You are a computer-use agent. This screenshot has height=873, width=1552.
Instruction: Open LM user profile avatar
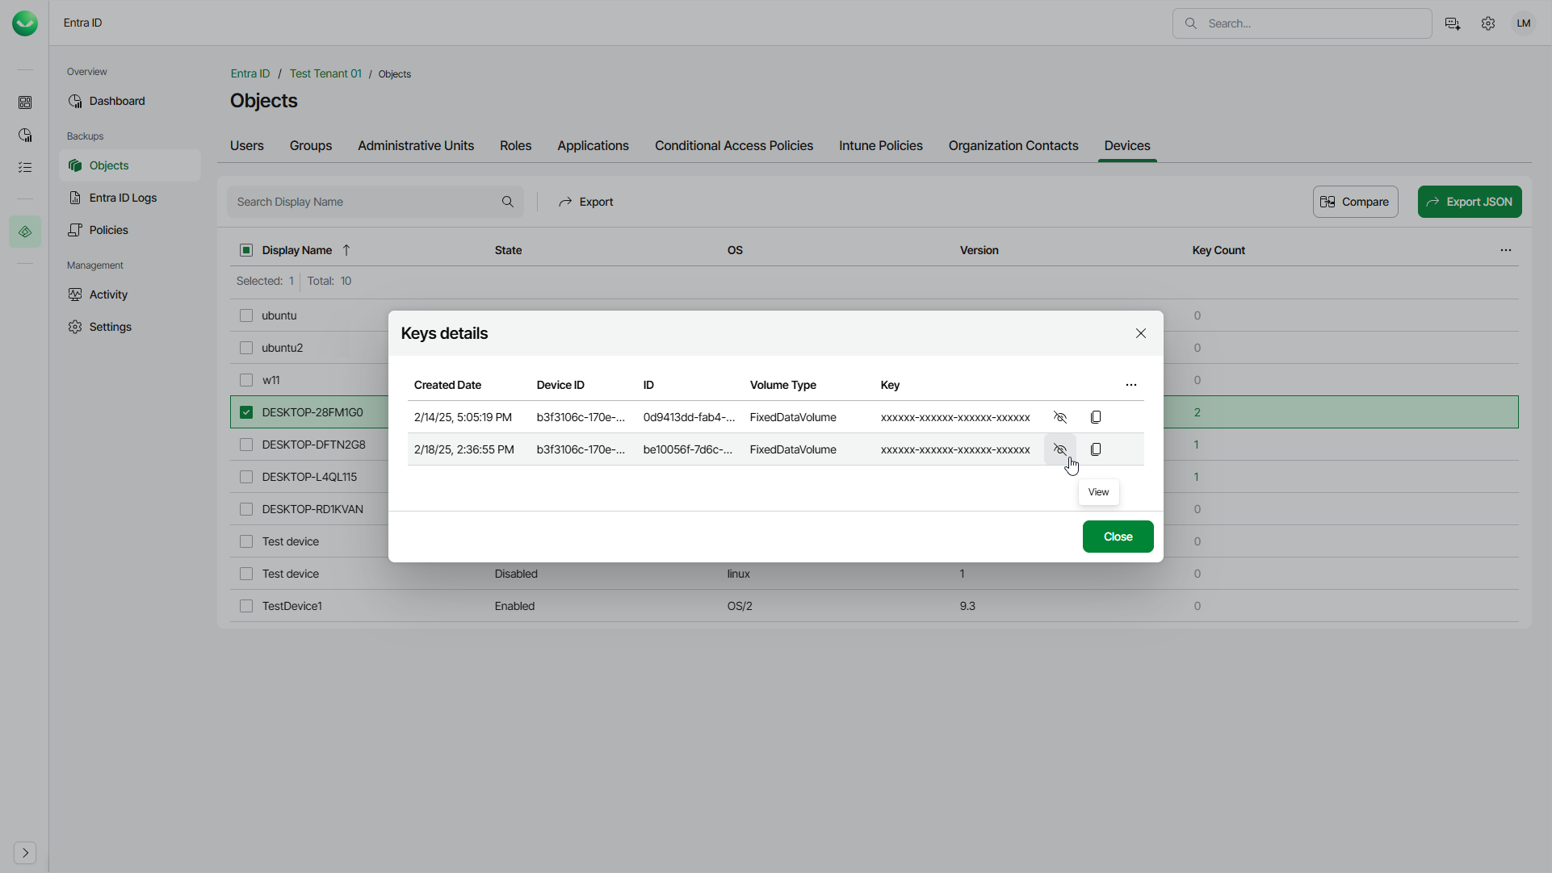1523,23
